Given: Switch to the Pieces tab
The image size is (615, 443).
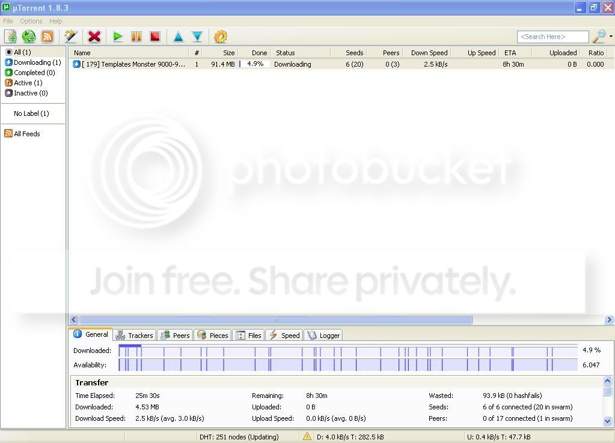Looking at the screenshot, I should point(213,336).
